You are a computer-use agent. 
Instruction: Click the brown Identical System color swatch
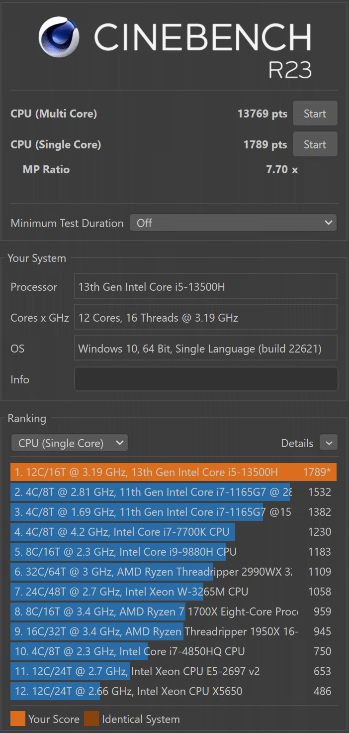coord(91,719)
